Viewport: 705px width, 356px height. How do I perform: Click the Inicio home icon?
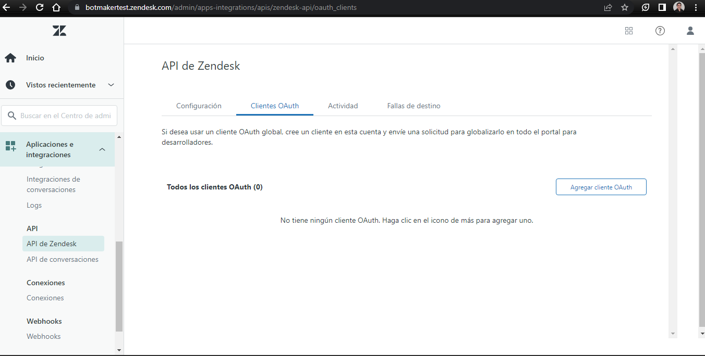[x=10, y=58]
